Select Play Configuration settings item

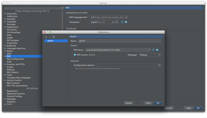tap(16, 59)
